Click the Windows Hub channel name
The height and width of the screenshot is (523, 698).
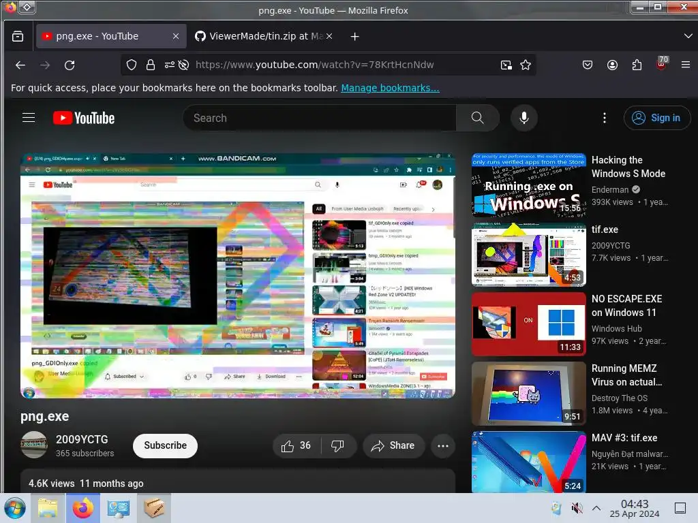[616, 329]
